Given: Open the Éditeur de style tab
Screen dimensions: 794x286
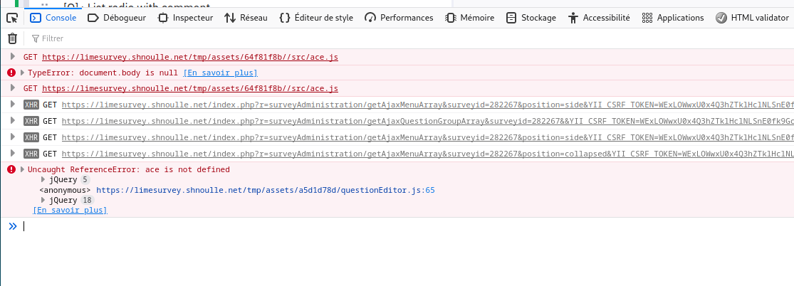Looking at the screenshot, I should [x=315, y=18].
